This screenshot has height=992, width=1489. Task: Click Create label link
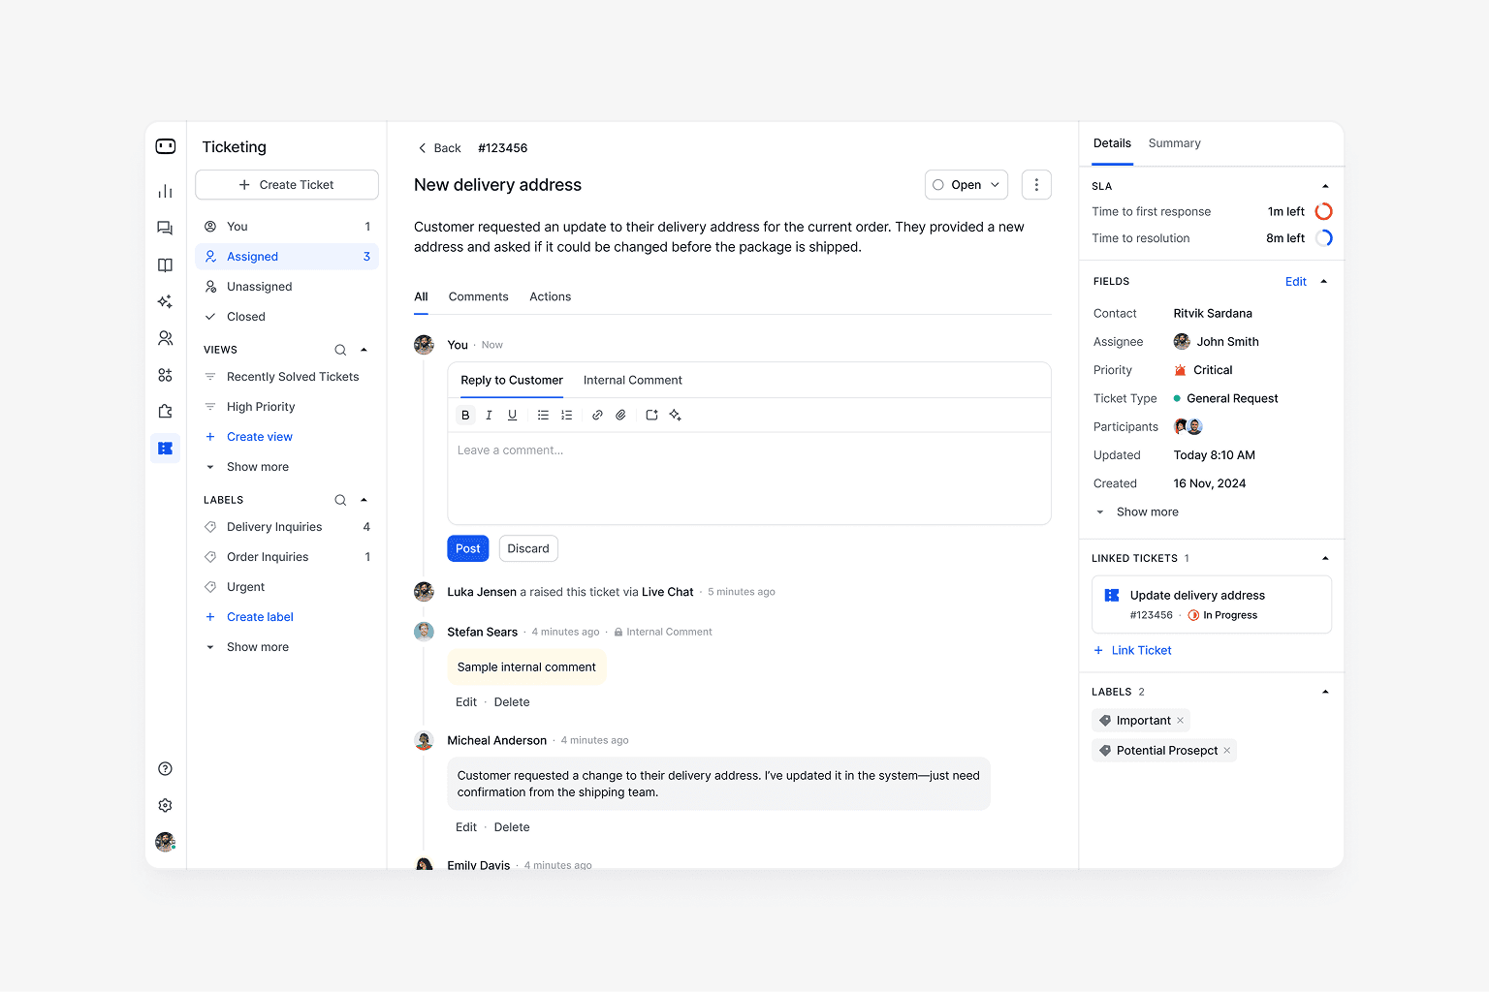point(249,617)
